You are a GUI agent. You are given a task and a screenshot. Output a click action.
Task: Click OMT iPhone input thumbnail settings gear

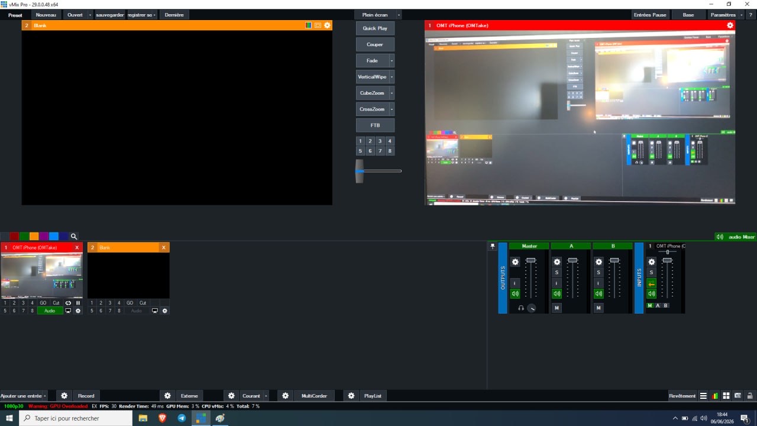point(78,311)
